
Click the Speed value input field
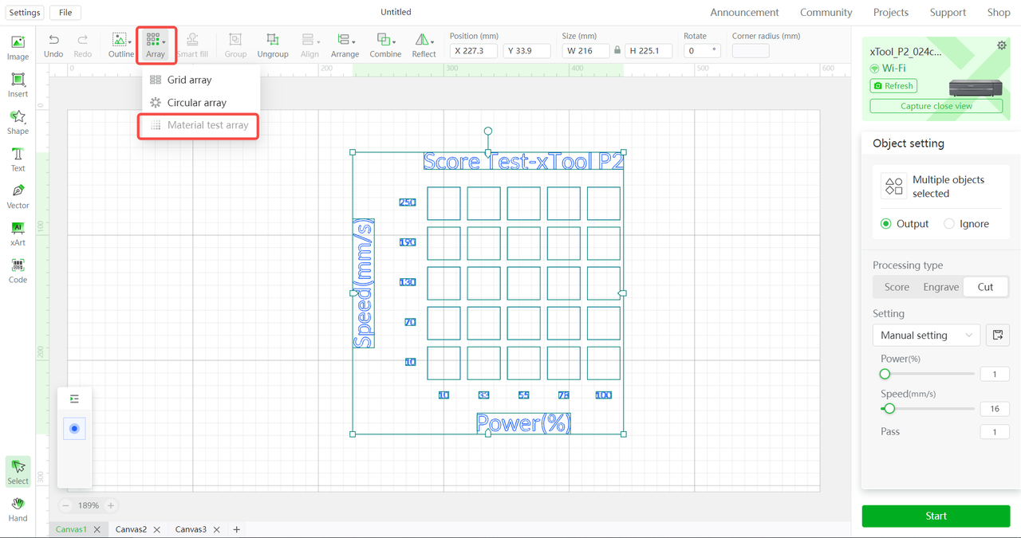[x=995, y=409]
